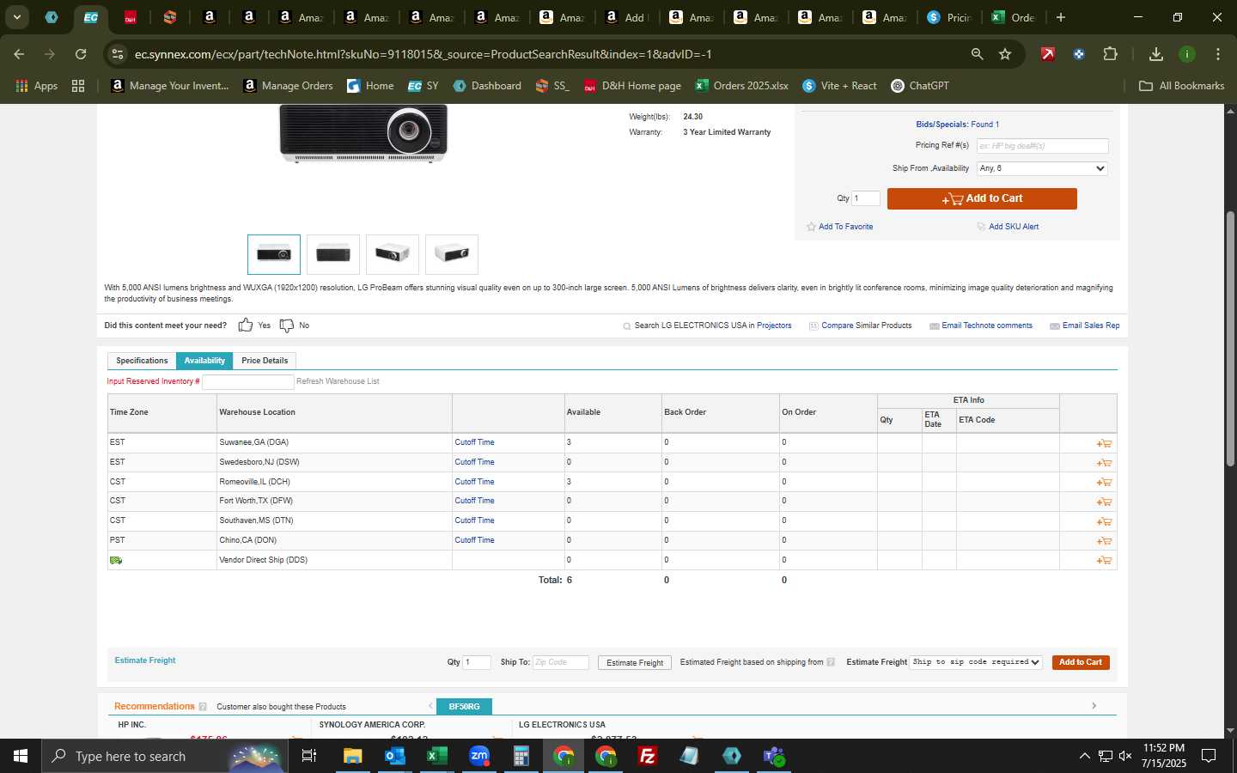Add Vendor Direct Ship row to cart
The height and width of the screenshot is (773, 1237).
click(x=1104, y=561)
